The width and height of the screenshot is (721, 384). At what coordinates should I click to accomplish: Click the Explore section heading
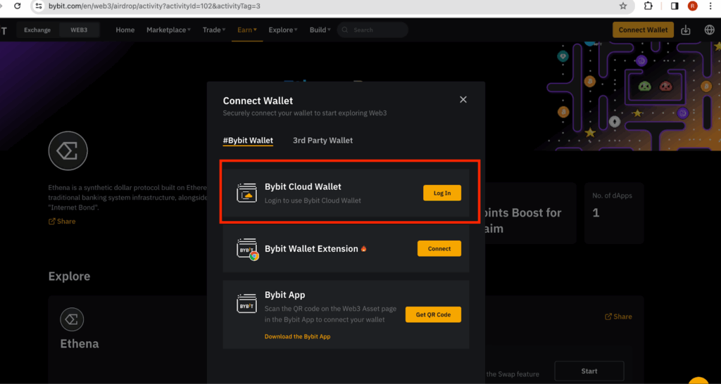70,276
